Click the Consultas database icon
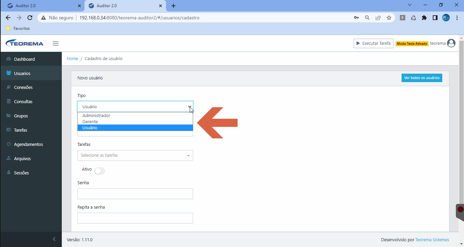The width and height of the screenshot is (464, 247). coord(9,101)
